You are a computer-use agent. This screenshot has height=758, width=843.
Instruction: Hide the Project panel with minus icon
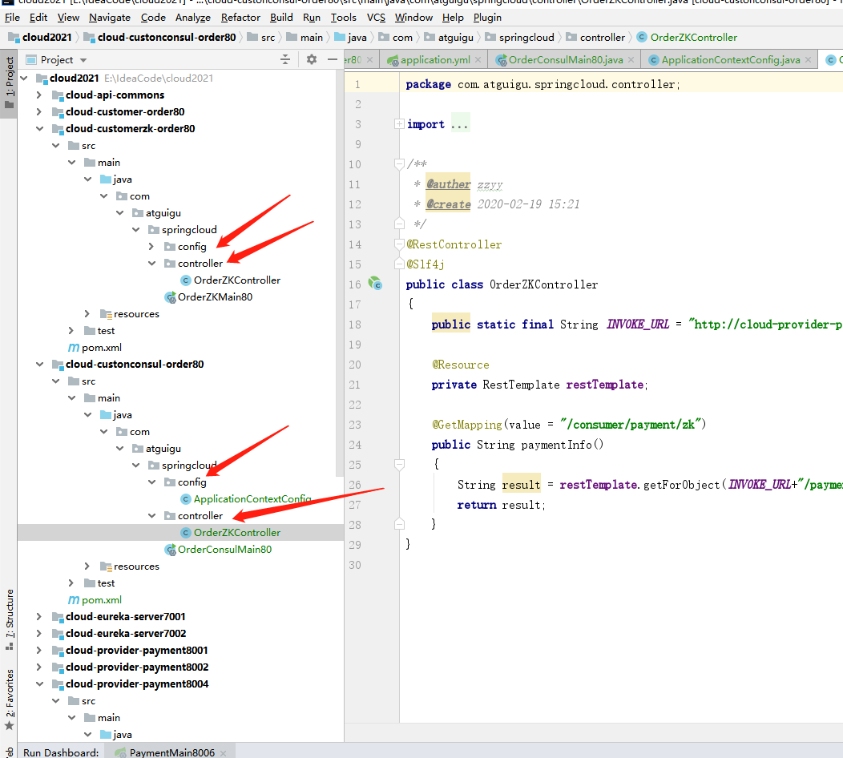click(333, 59)
